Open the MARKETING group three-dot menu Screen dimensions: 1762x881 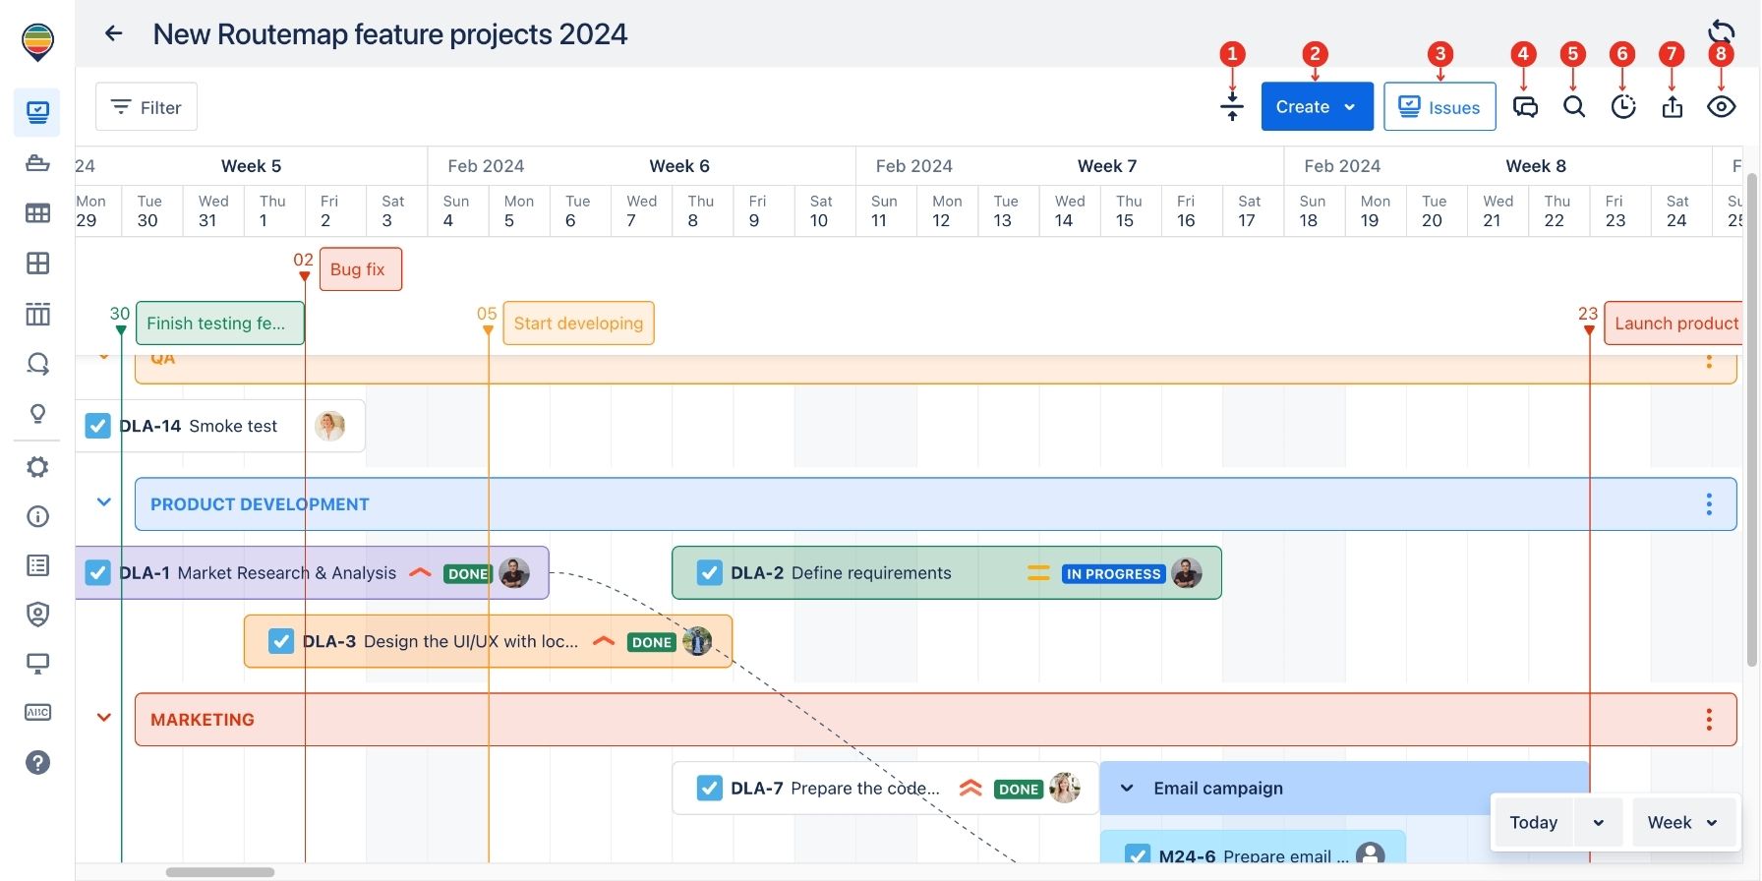pyautogui.click(x=1709, y=720)
